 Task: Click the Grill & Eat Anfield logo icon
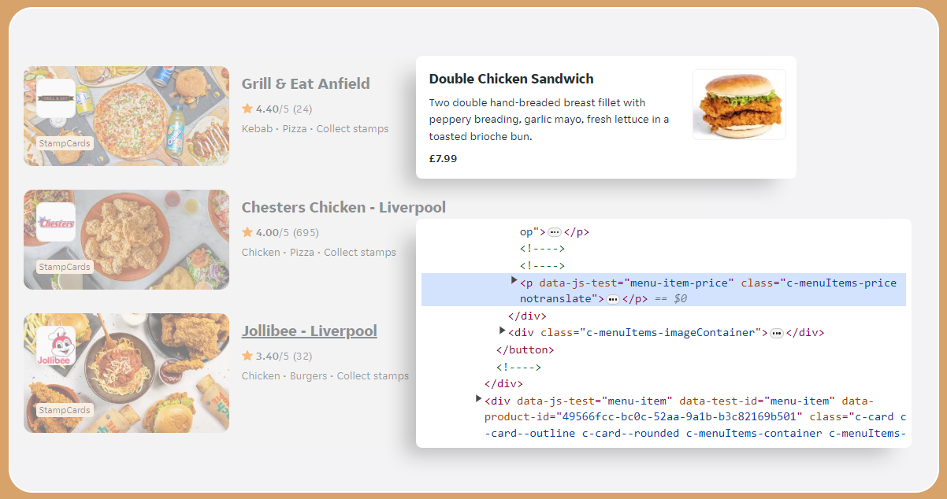(56, 98)
